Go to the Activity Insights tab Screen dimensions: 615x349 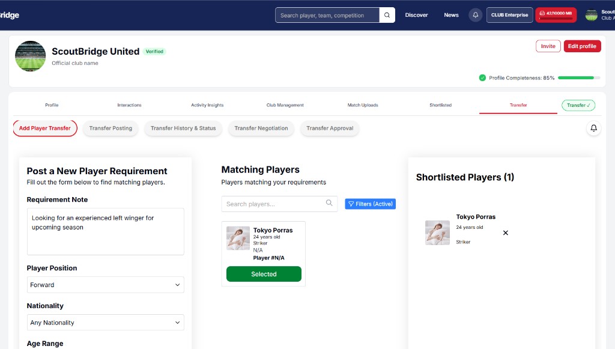tap(207, 105)
